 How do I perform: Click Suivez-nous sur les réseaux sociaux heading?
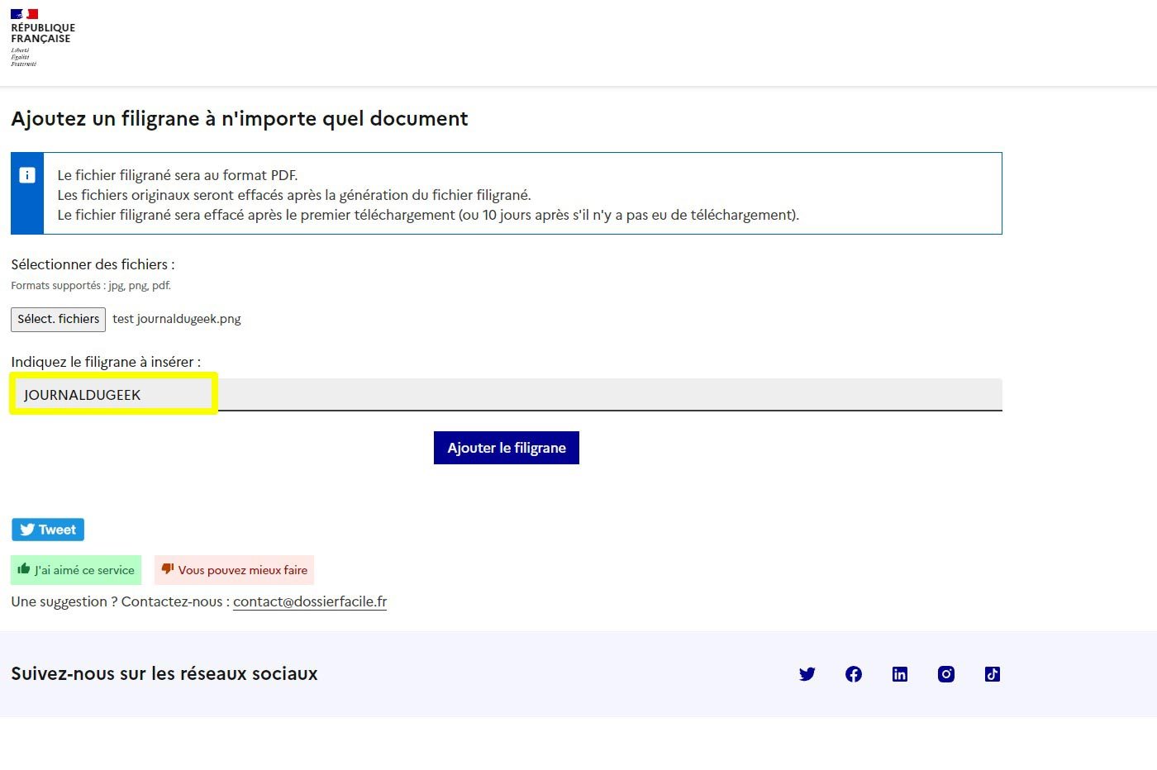click(x=164, y=674)
